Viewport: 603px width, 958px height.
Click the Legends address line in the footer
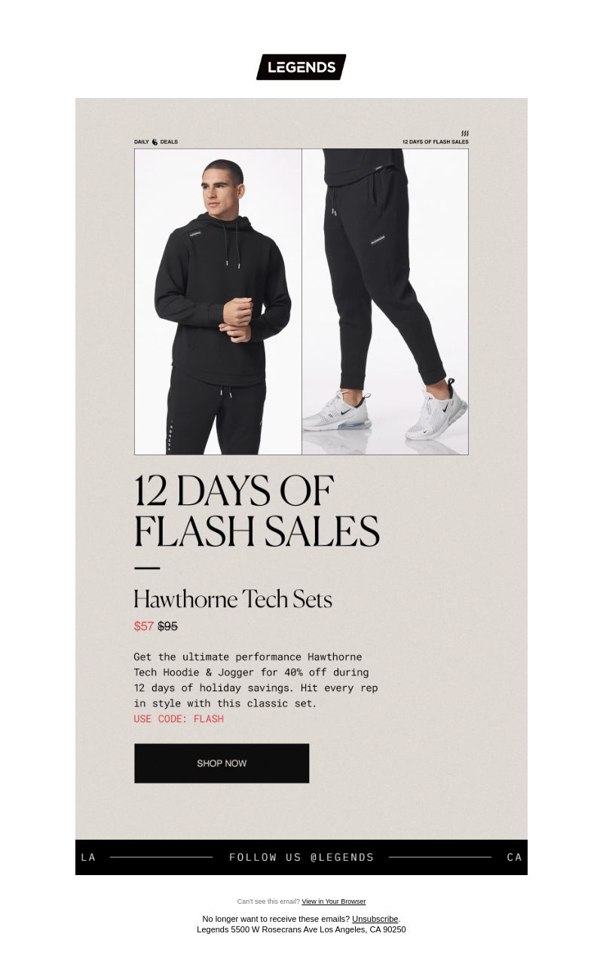coord(301,929)
